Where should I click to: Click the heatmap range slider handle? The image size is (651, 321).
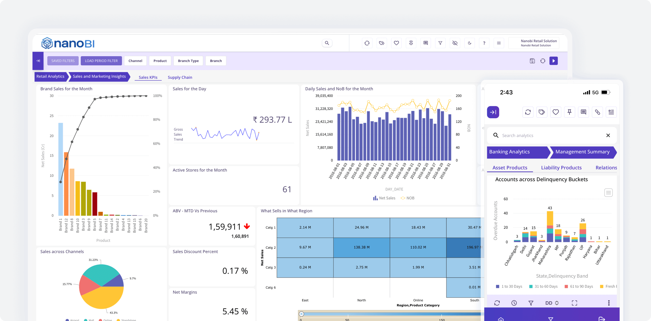(301, 314)
